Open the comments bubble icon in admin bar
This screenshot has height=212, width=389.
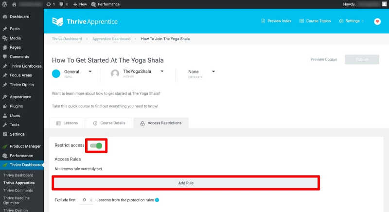point(61,4)
